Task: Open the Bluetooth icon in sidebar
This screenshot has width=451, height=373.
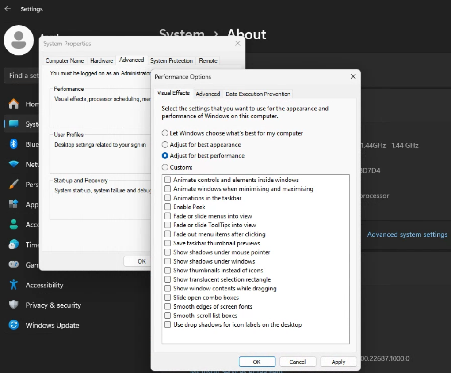Action: [x=14, y=144]
